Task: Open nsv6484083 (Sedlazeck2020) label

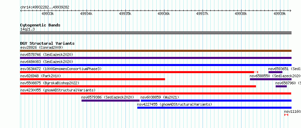Action: (47, 62)
